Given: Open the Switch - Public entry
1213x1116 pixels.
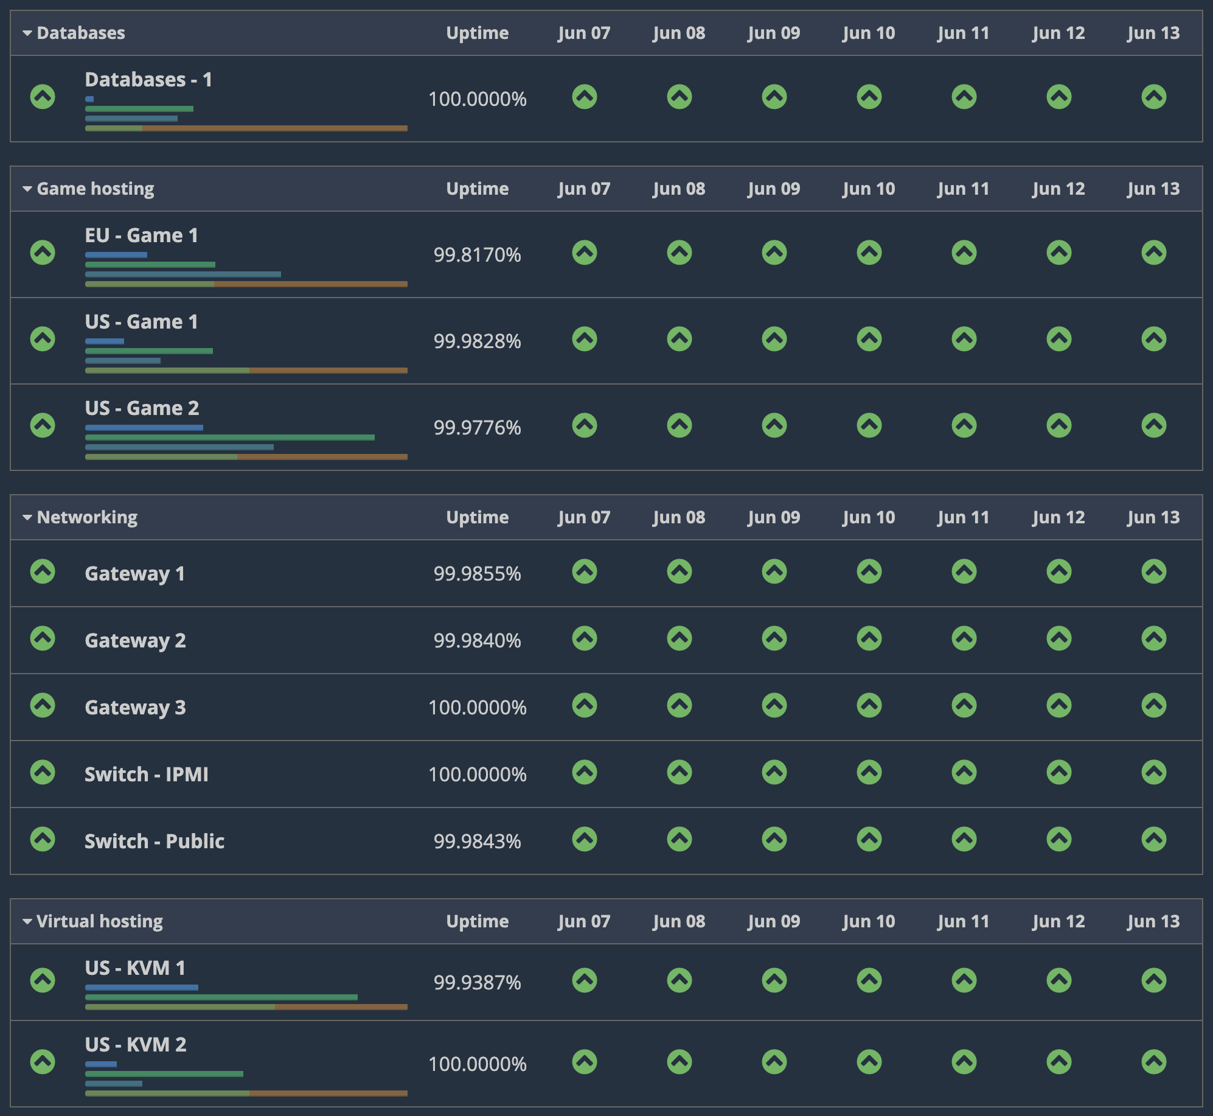Looking at the screenshot, I should click(x=155, y=841).
